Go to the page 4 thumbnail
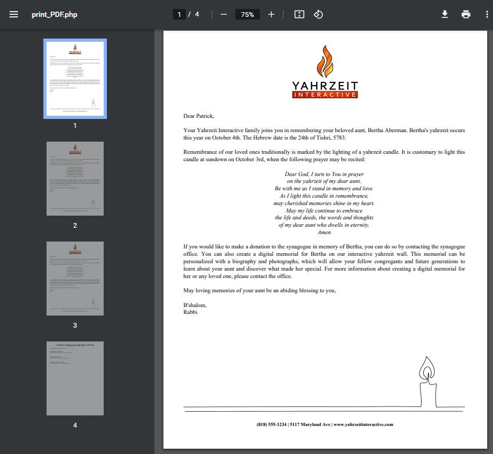This screenshot has width=493, height=454. coord(75,378)
